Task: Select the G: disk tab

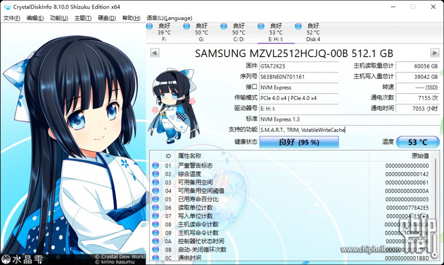Action: coord(201,33)
